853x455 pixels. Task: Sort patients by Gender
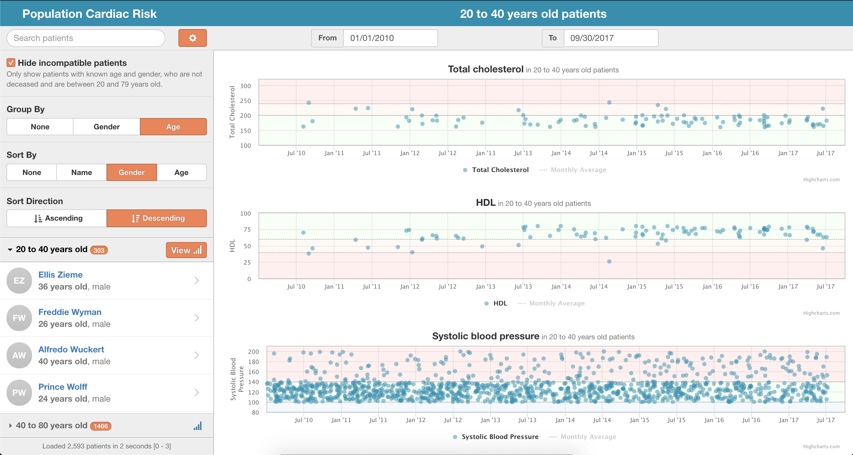click(x=132, y=172)
